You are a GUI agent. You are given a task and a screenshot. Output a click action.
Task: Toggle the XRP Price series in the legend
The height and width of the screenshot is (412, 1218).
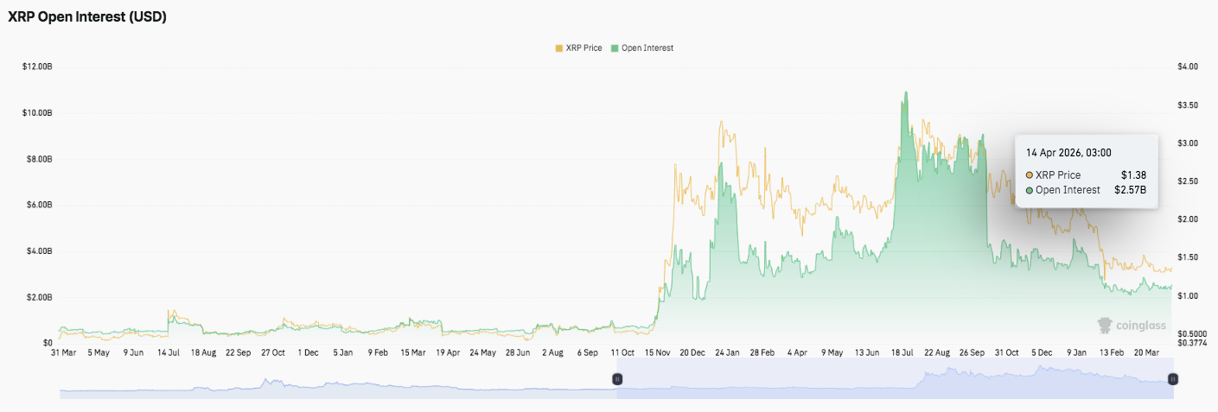[577, 48]
